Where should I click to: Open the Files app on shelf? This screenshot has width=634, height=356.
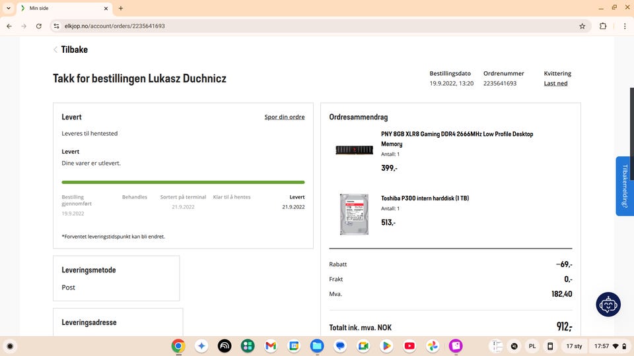point(317,346)
